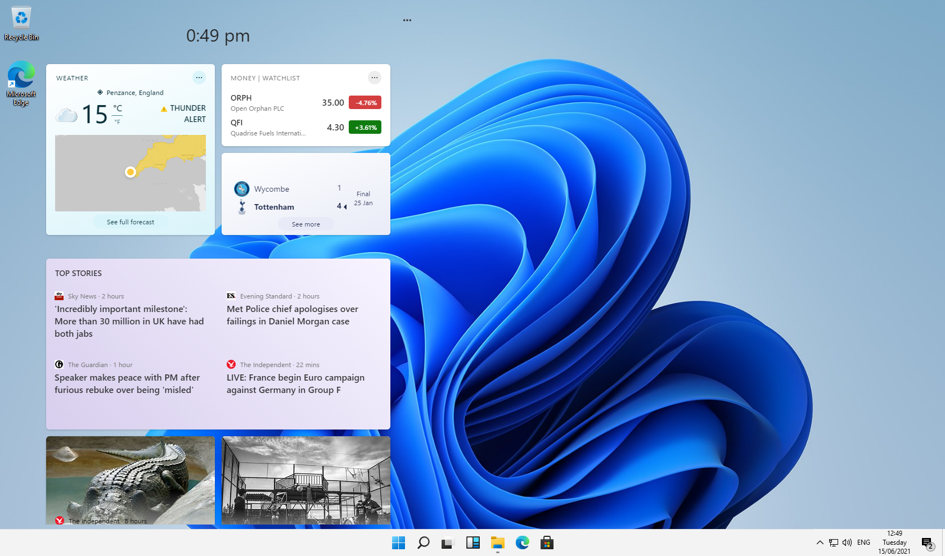
Task: Click the volume speaker icon in tray
Action: pos(847,543)
